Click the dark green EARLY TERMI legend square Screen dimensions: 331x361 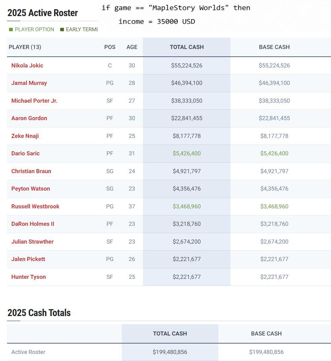point(62,30)
